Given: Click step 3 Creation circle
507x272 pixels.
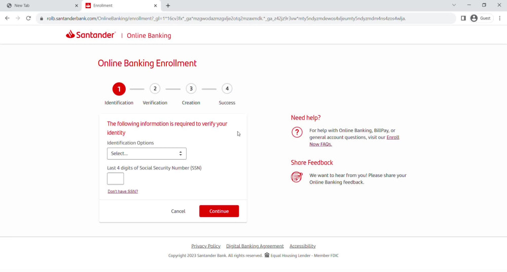Looking at the screenshot, I should tap(191, 88).
